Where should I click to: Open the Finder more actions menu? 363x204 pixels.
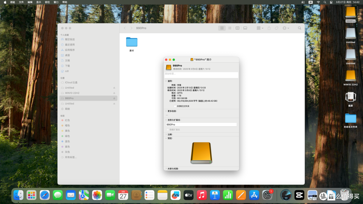pos(286,28)
